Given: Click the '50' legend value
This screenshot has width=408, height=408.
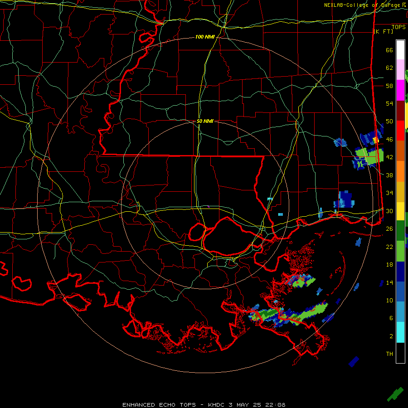Looking at the screenshot, I should coord(389,121).
